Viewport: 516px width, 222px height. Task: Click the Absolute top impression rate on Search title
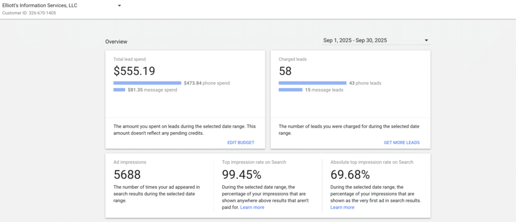372,162
